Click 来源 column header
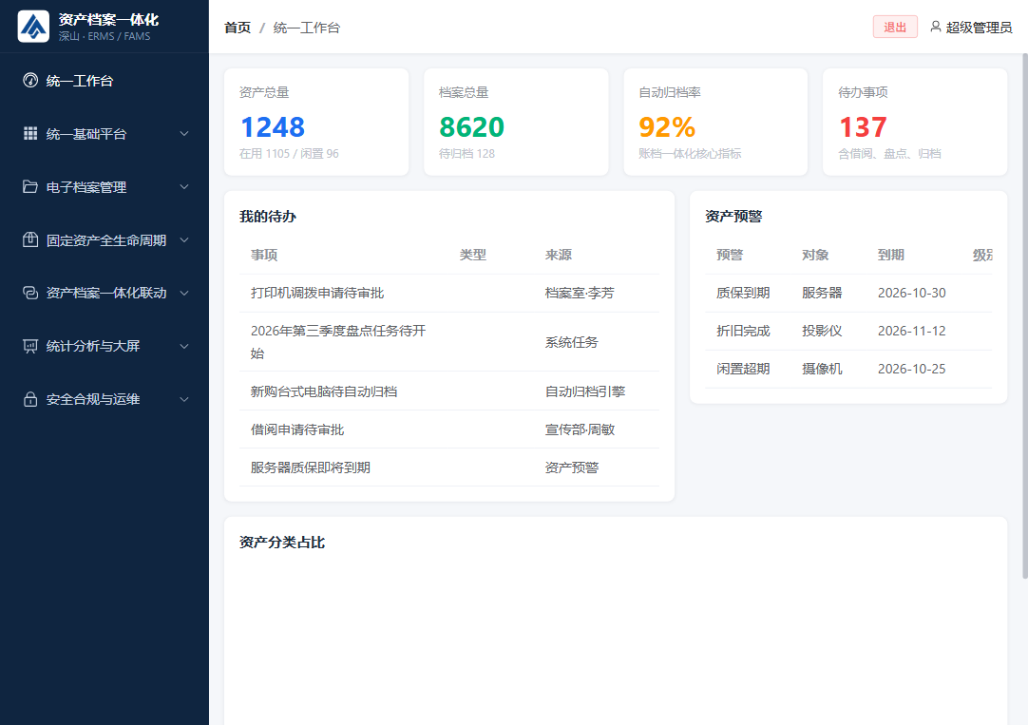The width and height of the screenshot is (1028, 725). tap(559, 255)
